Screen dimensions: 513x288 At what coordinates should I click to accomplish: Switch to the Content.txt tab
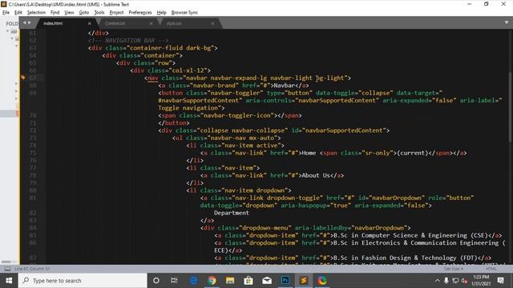[115, 23]
